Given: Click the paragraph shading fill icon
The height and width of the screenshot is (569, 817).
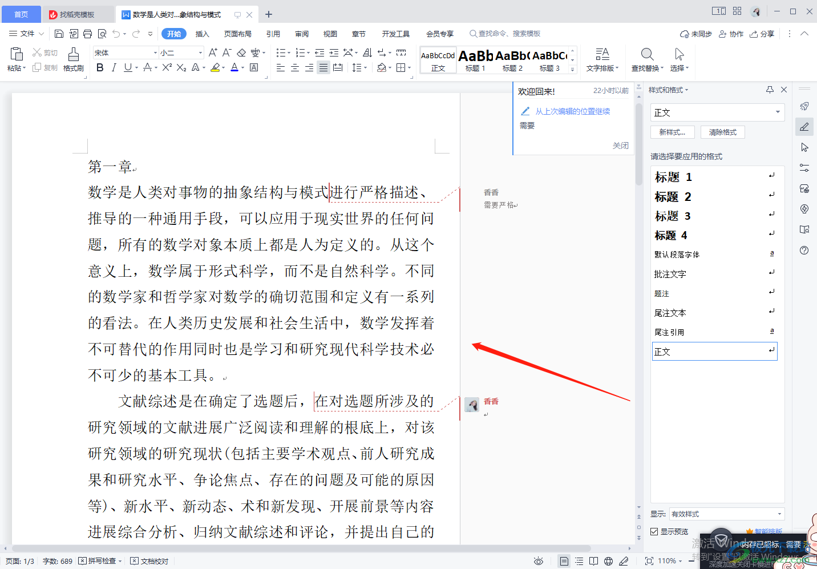Looking at the screenshot, I should click(381, 67).
